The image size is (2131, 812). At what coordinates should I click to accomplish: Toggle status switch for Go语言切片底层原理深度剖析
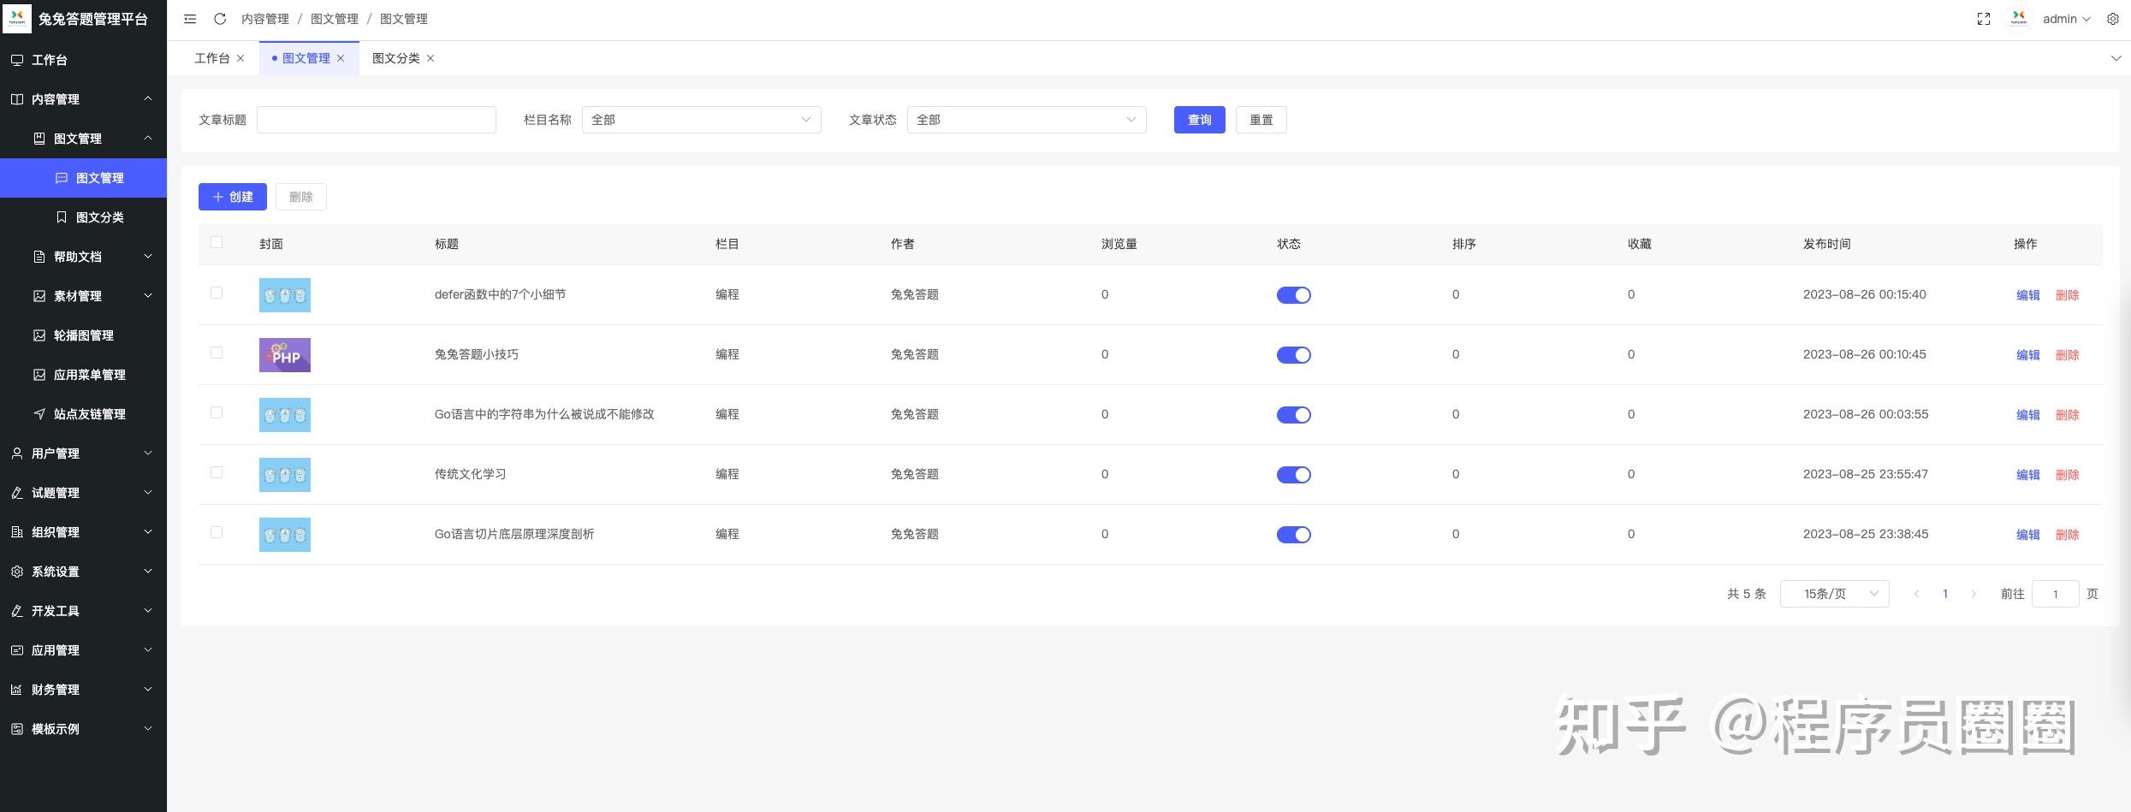1293,535
